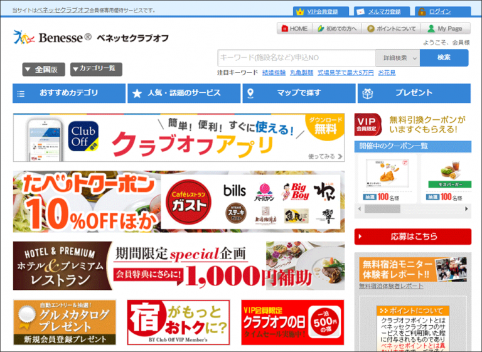
Task: Click the ログイン padlock icon
Action: coord(422,12)
